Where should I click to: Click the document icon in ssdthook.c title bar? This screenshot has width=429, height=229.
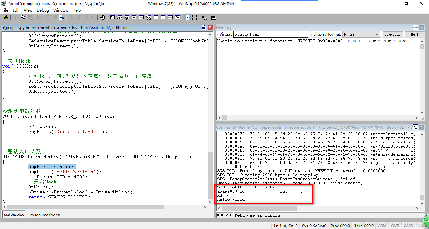pos(204,28)
